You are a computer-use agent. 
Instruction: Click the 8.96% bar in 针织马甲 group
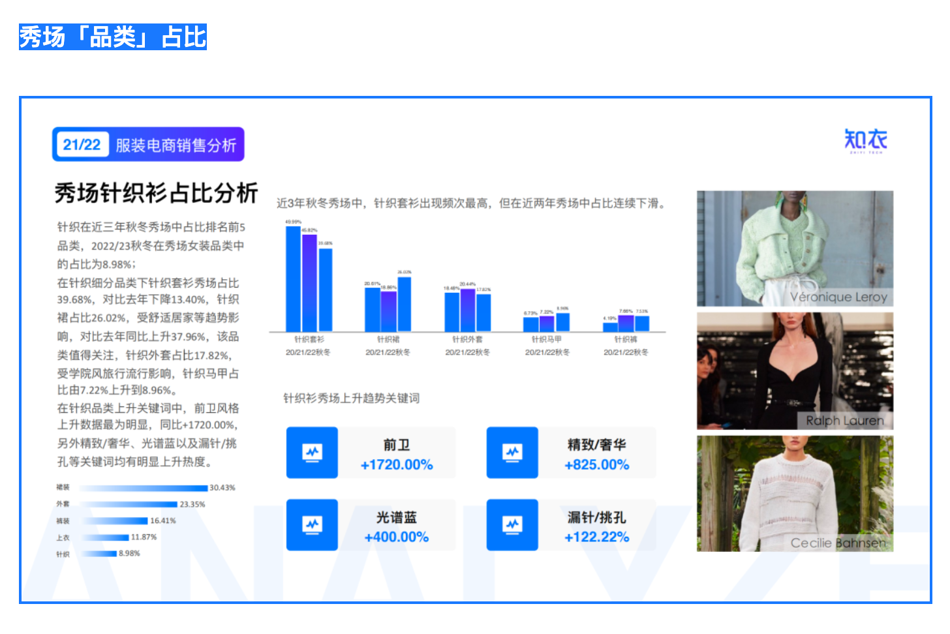pyautogui.click(x=563, y=322)
